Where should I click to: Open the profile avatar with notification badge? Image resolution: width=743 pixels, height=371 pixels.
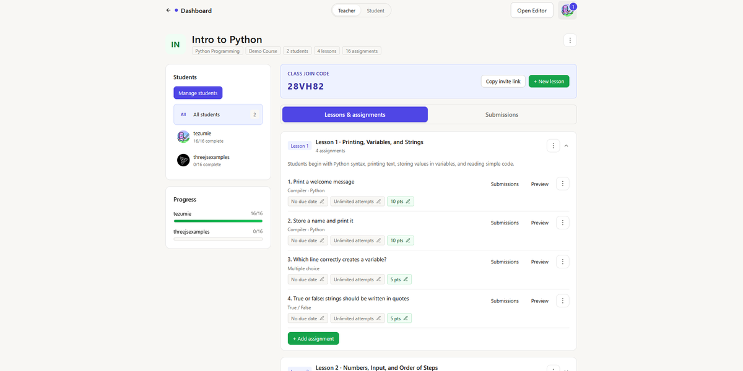(x=567, y=11)
